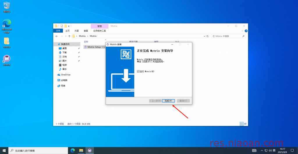Open the Recycle Bin desktop icon
This screenshot has height=154, width=298.
click(x=7, y=7)
